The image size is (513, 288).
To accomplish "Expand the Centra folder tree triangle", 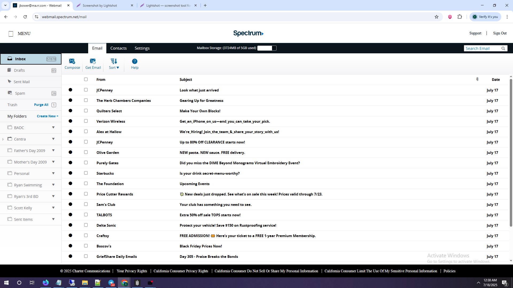I will [x=3, y=139].
